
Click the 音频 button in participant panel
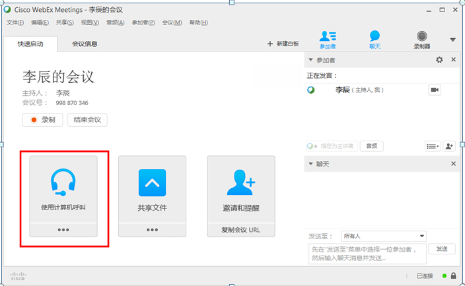[372, 146]
